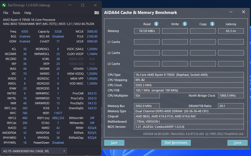Click the Save button

(114, 143)
